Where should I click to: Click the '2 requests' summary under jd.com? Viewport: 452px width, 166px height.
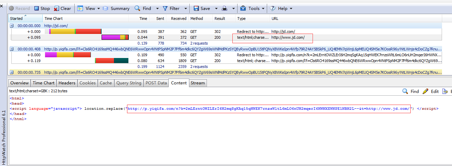[x=199, y=43]
